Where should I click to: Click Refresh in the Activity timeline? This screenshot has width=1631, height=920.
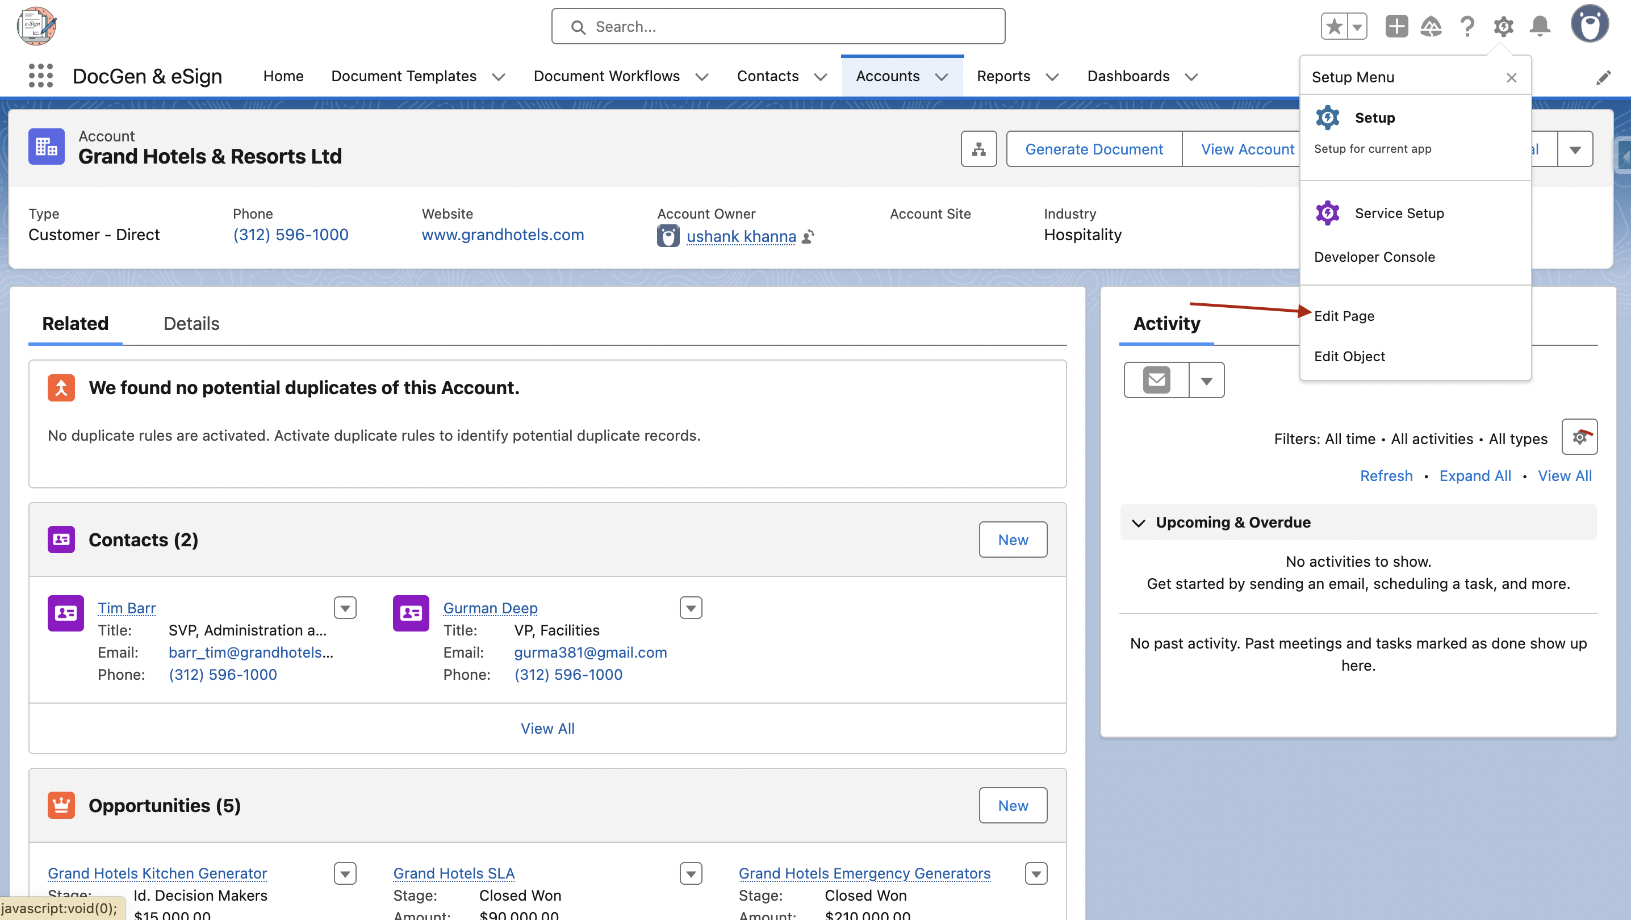point(1386,475)
